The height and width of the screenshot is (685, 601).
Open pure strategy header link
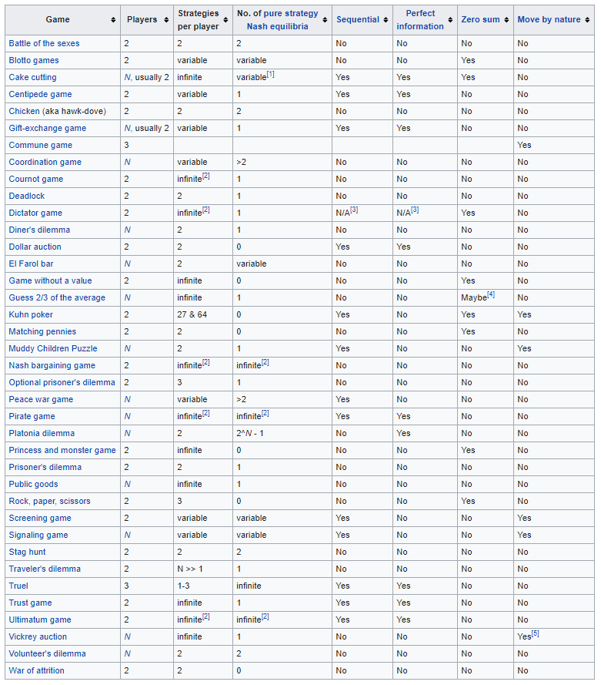[291, 14]
